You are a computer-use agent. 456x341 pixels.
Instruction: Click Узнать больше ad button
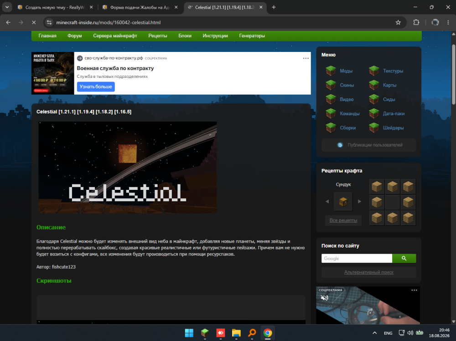pos(96,87)
